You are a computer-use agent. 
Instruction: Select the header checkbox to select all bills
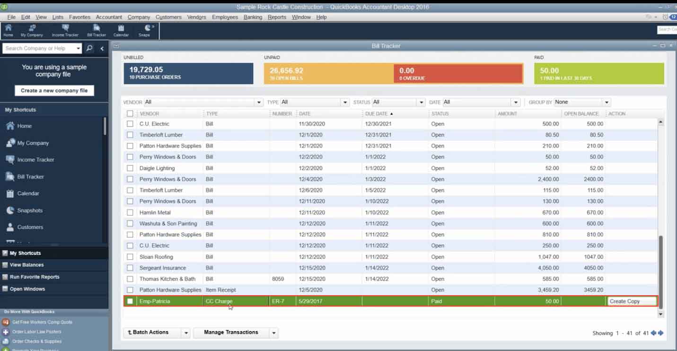tap(130, 114)
